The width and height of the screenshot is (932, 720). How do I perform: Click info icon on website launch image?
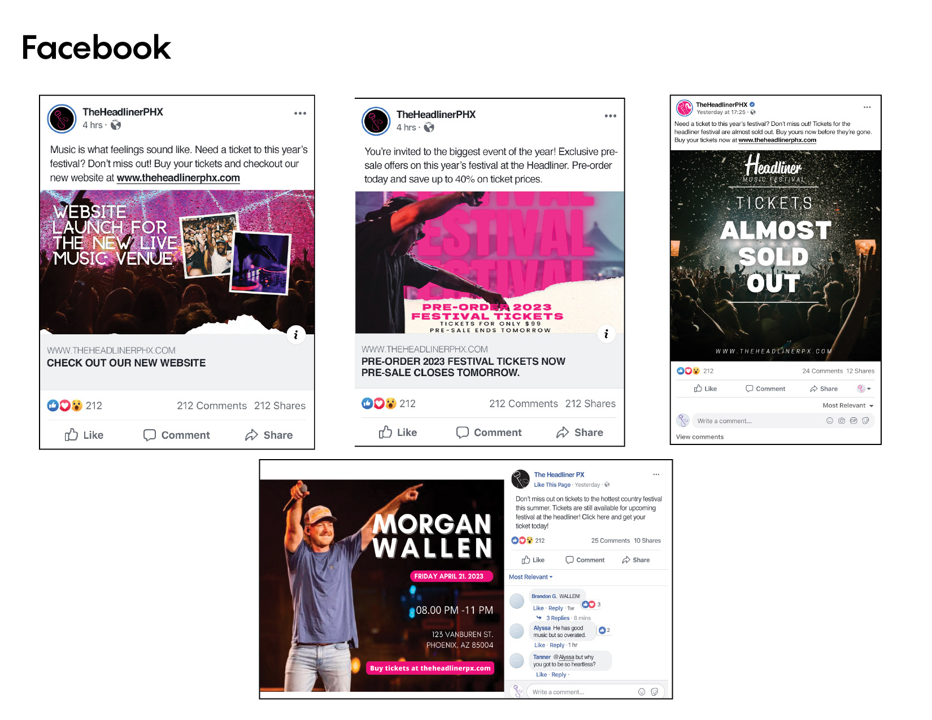pyautogui.click(x=295, y=335)
